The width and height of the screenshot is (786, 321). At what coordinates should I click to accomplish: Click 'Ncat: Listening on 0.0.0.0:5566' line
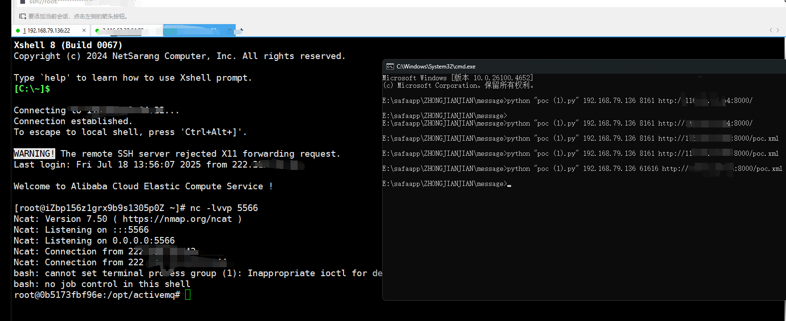(x=94, y=241)
